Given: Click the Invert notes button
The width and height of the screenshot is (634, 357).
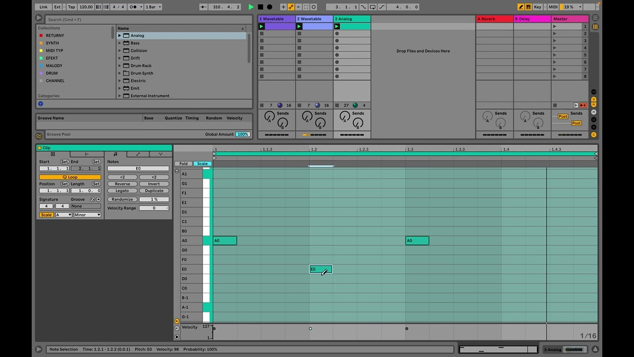Looking at the screenshot, I should click(154, 184).
